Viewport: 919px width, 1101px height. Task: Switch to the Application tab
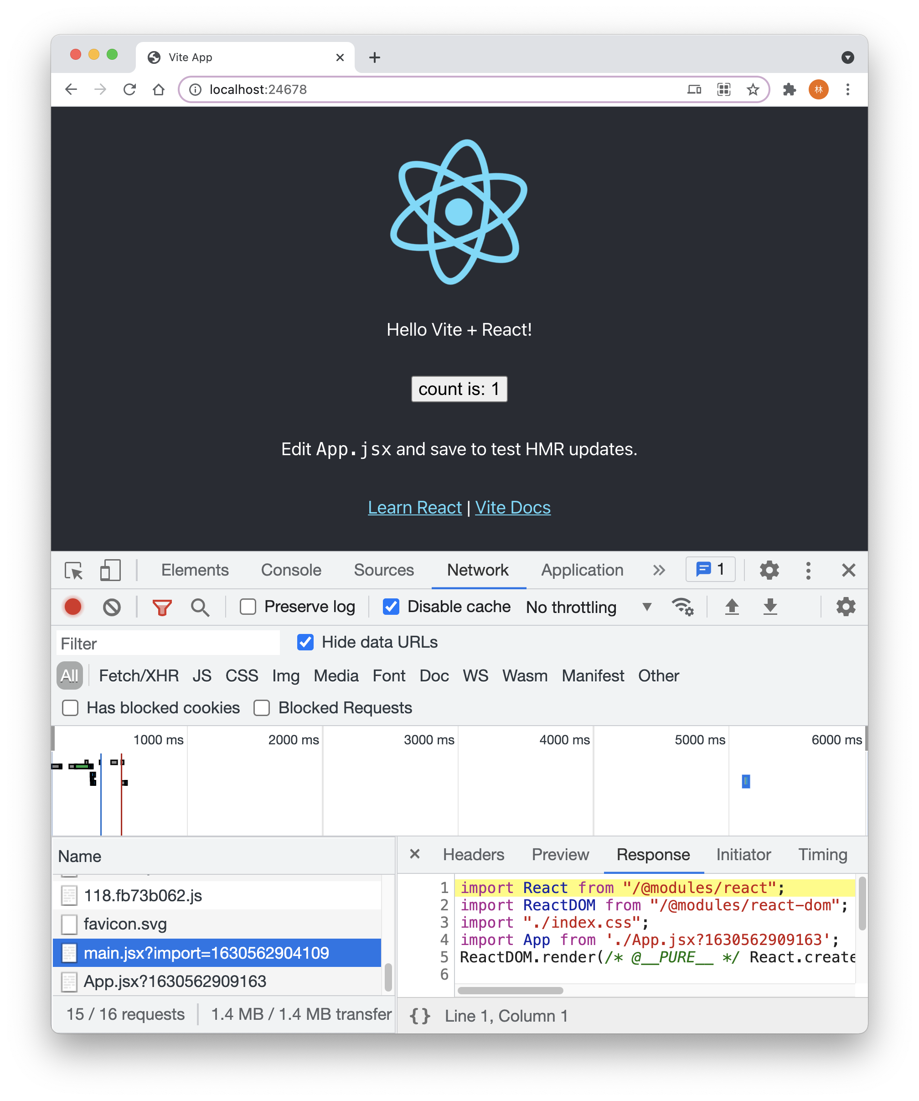(x=582, y=571)
